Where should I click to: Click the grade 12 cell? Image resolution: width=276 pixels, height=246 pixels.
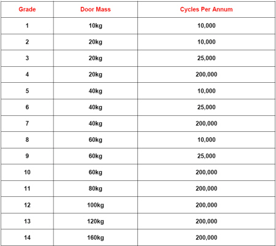27,205
